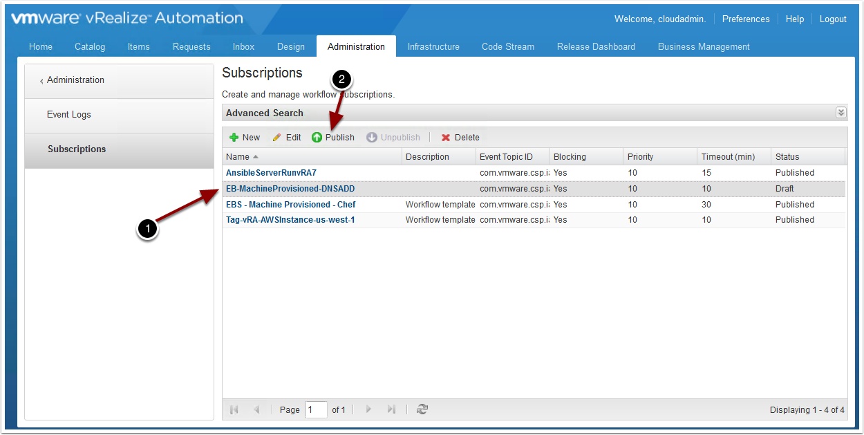This screenshot has height=435, width=864.
Task: Open EBS - Machine Provisioned - Chef subscription
Action: pyautogui.click(x=291, y=205)
